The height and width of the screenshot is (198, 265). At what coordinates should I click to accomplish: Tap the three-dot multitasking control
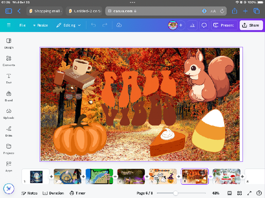132,2
